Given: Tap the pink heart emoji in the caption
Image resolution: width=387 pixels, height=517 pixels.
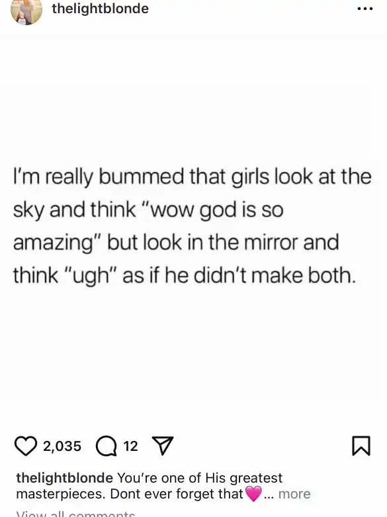Looking at the screenshot, I should [253, 494].
